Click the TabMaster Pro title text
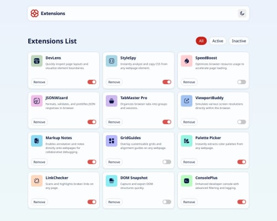Screen dimensions: 277x221 click(x=134, y=98)
